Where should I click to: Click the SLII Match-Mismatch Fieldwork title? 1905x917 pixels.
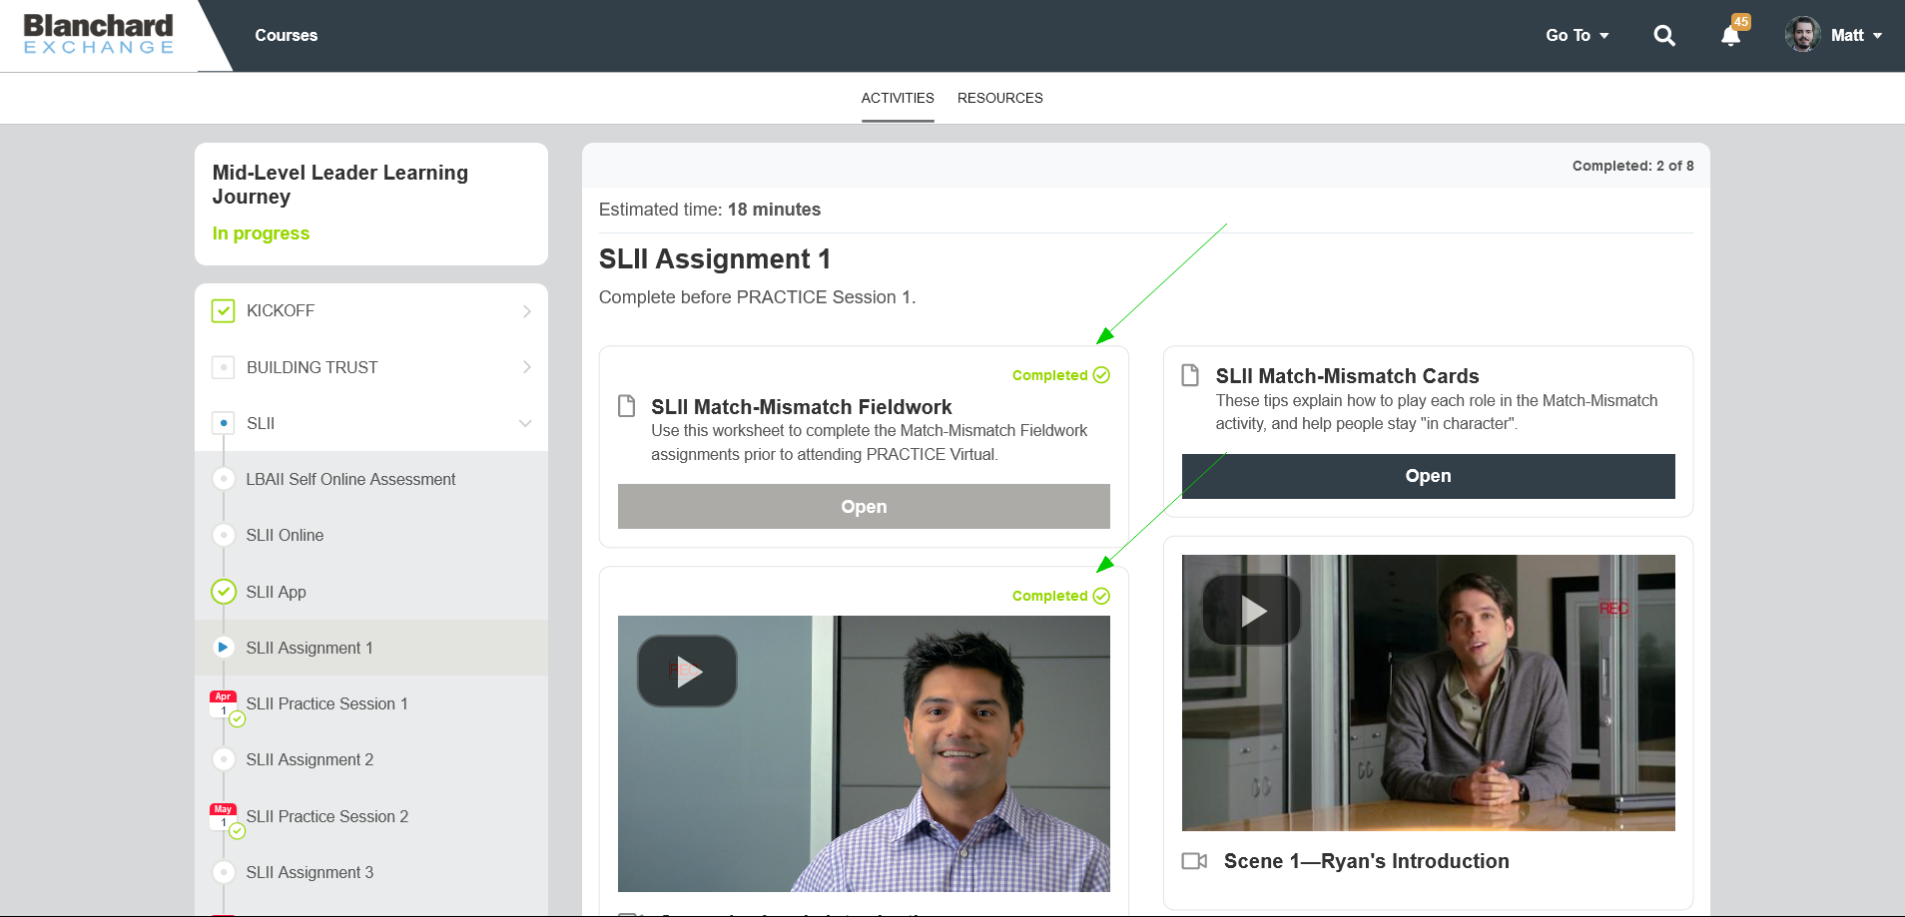[x=801, y=407]
